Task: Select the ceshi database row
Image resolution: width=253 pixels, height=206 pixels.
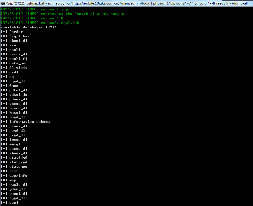Action: (x=10, y=50)
